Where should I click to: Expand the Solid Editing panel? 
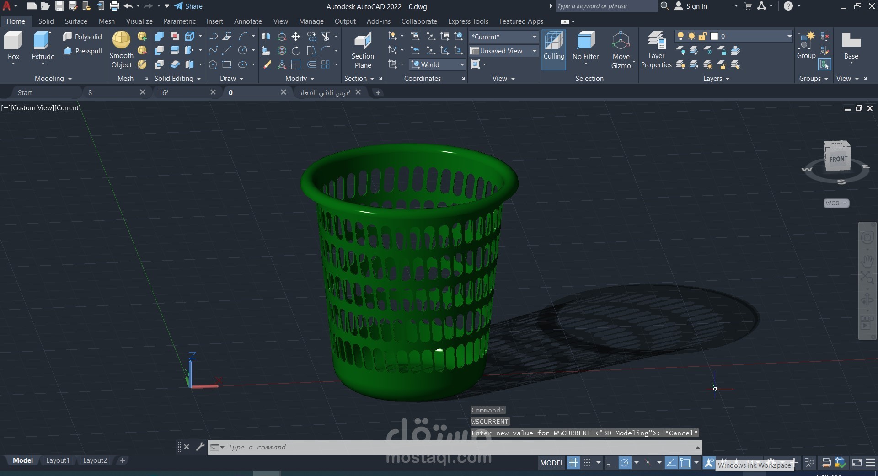coord(177,78)
